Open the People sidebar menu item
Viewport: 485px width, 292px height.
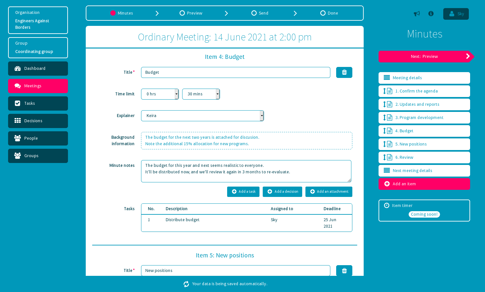pyautogui.click(x=38, y=138)
